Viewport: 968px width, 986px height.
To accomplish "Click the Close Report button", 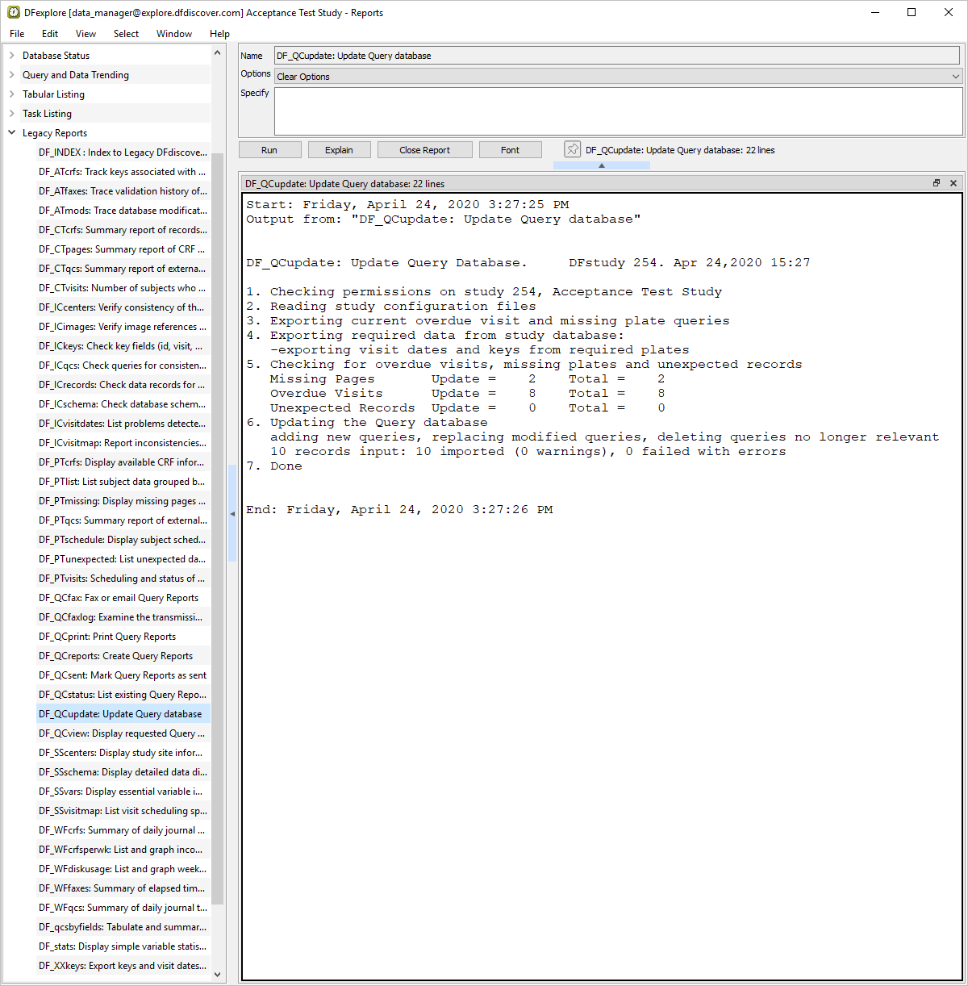I will coord(424,150).
